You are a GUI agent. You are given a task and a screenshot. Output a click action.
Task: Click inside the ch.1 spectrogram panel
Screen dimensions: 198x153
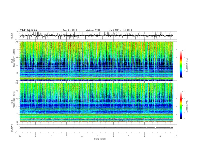tap(96, 61)
